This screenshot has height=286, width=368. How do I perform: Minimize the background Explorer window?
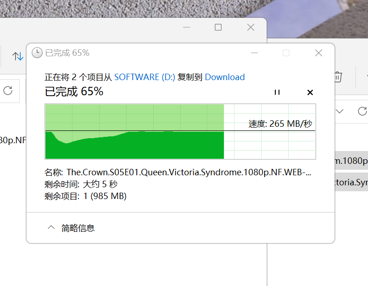coord(186,27)
